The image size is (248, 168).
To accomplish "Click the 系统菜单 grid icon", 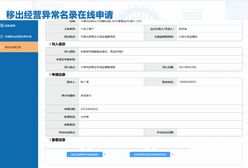I will coord(2,26).
